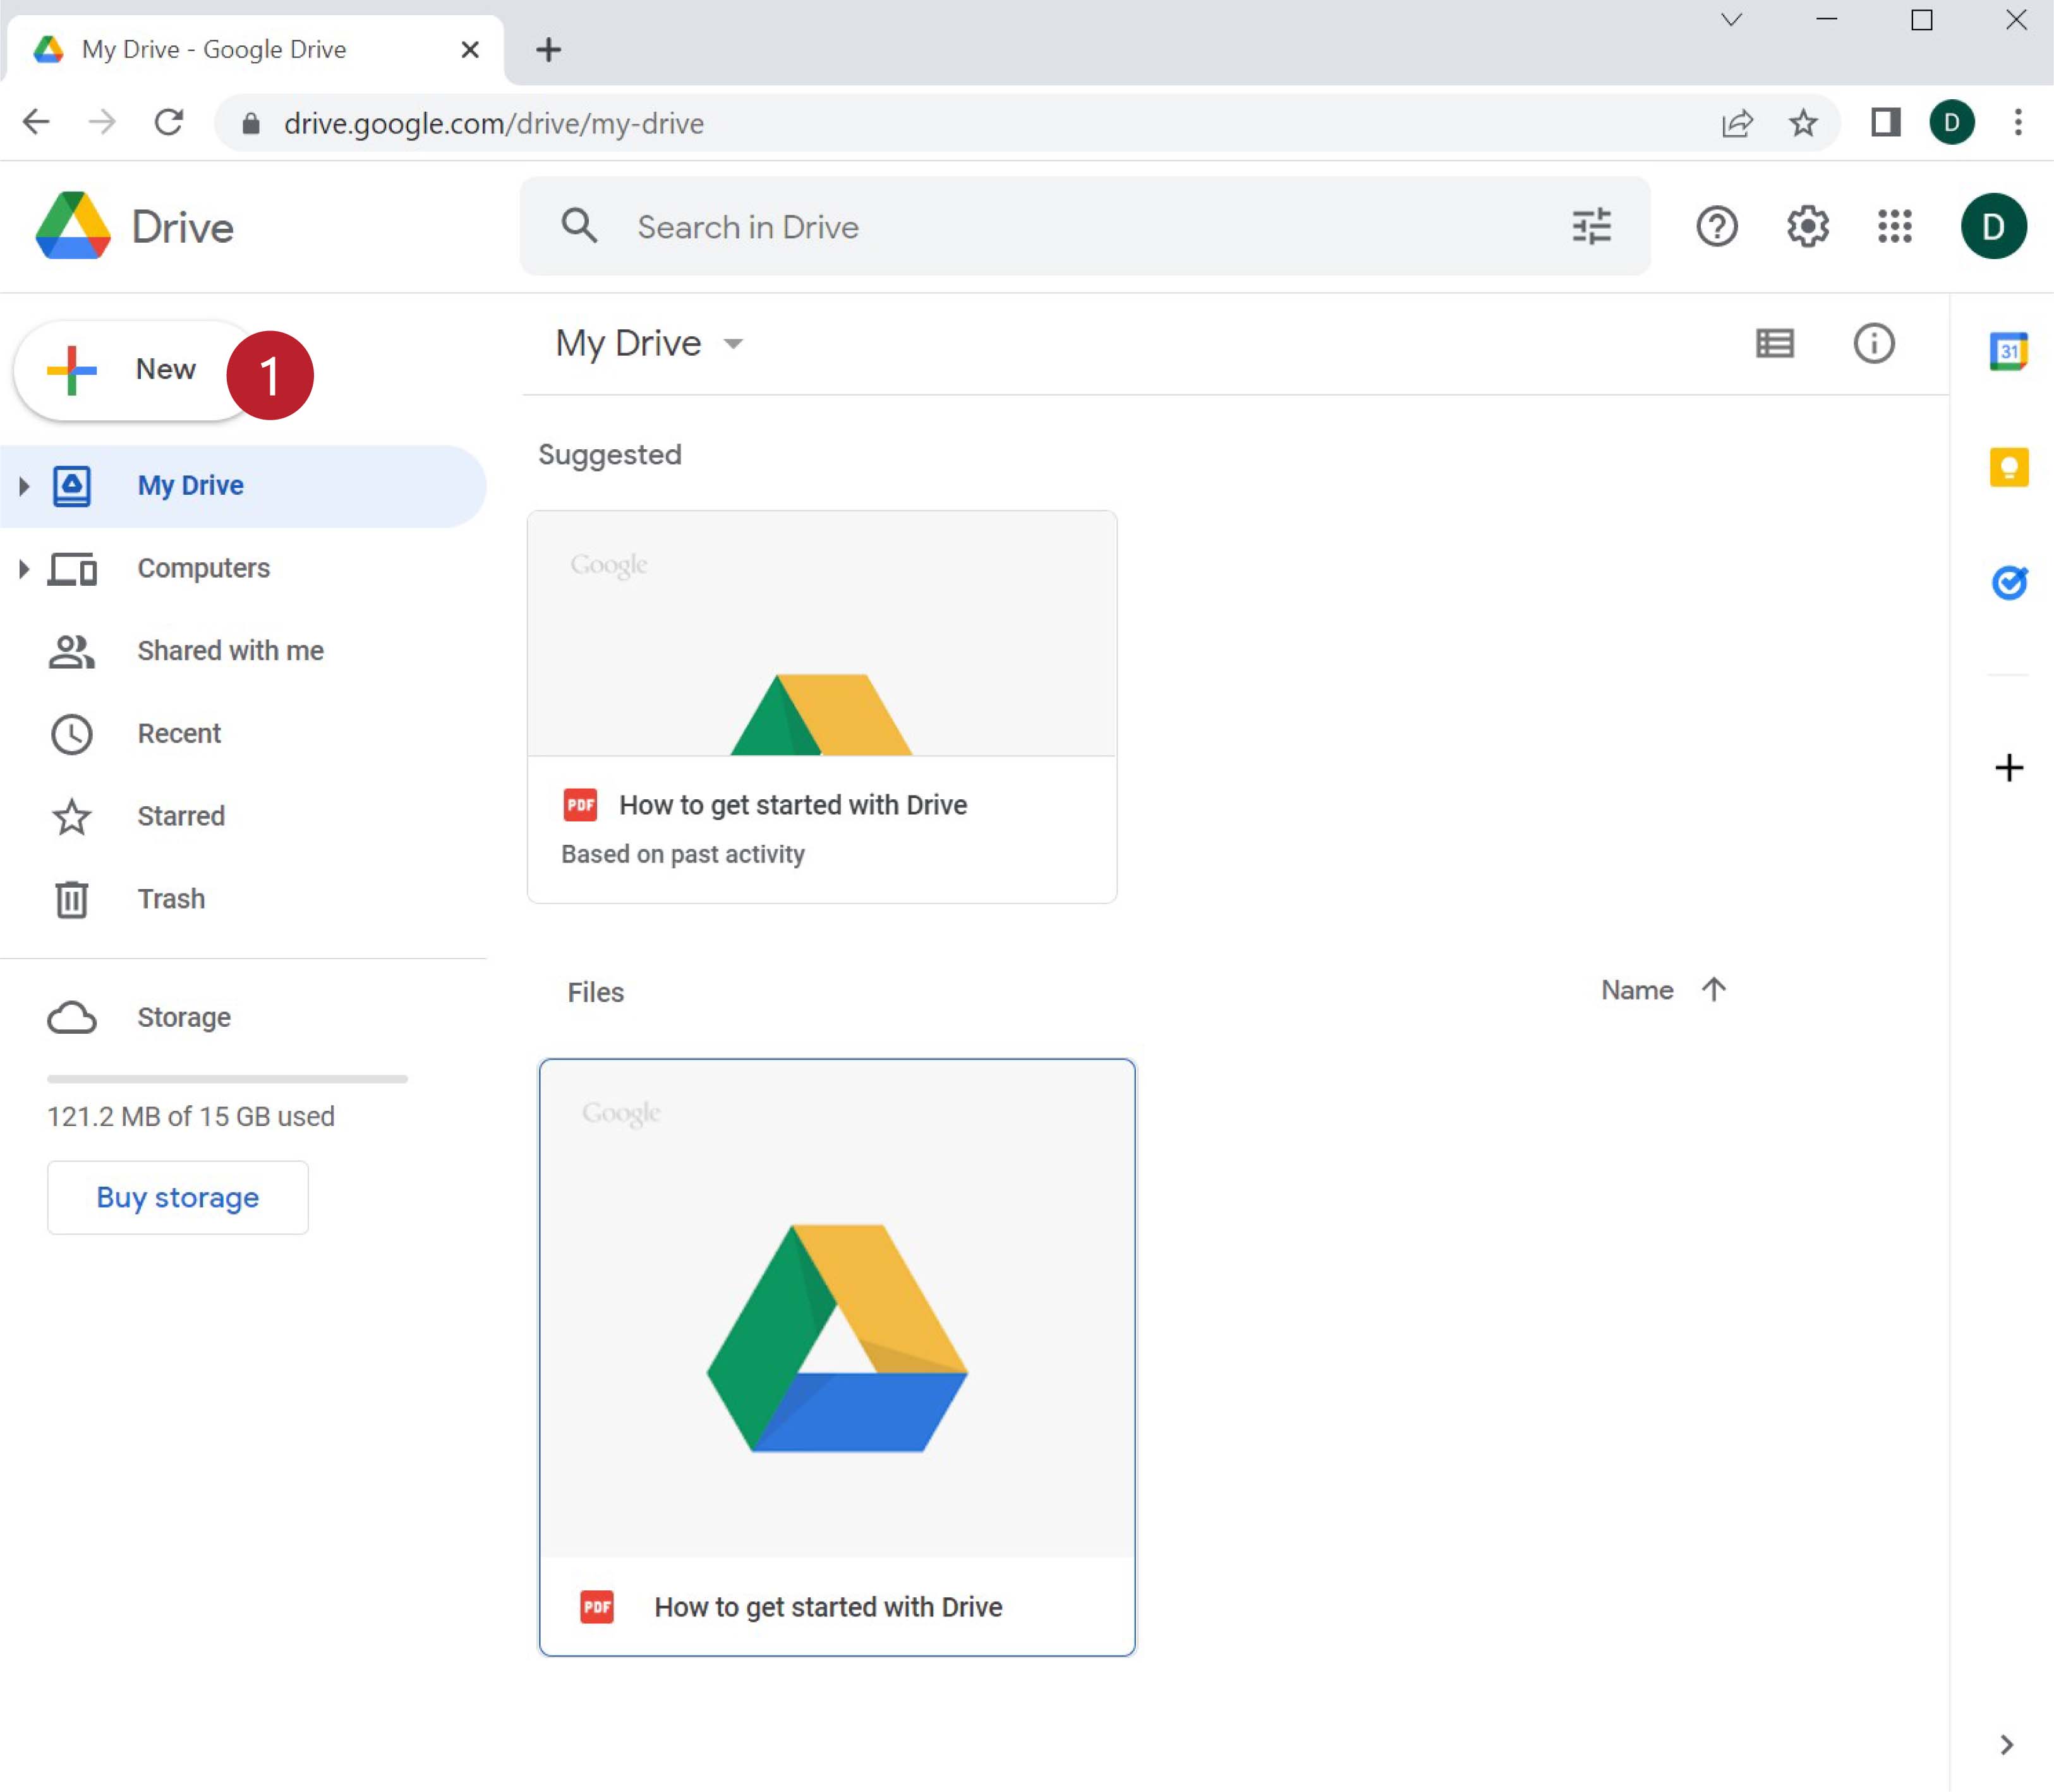Open Google apps grid launcher

1894,227
